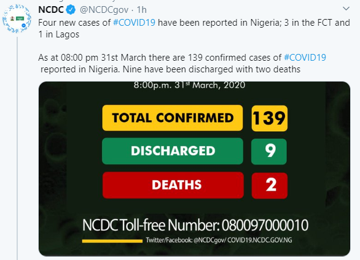Click the yellow TOTAL CONFIRMED label
This screenshot has height=260, width=360.
click(x=173, y=118)
